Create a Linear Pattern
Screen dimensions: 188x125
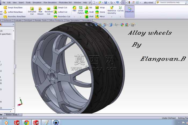(81, 10)
